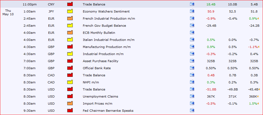Click yellow low-impact icon for NHPI m/m
This screenshot has height=115, width=263.
(70, 82)
